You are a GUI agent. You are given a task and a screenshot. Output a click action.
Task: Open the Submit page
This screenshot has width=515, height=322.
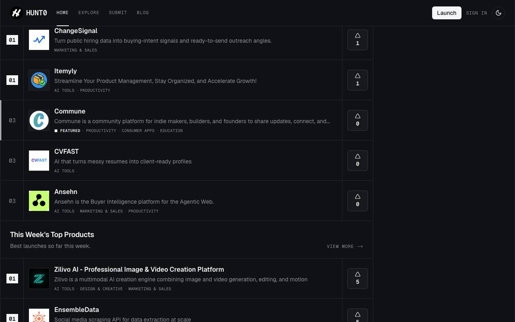(118, 13)
